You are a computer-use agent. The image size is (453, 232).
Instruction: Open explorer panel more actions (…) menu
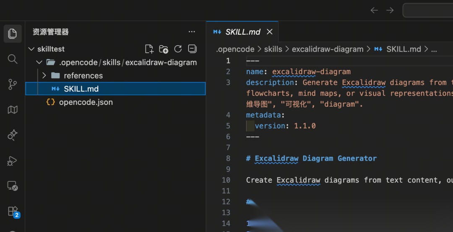tap(192, 32)
